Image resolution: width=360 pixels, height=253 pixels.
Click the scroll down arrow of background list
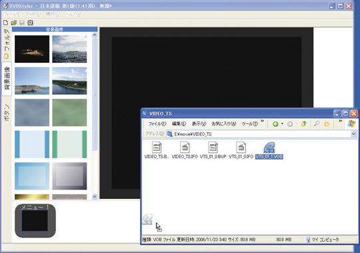[x=95, y=196]
